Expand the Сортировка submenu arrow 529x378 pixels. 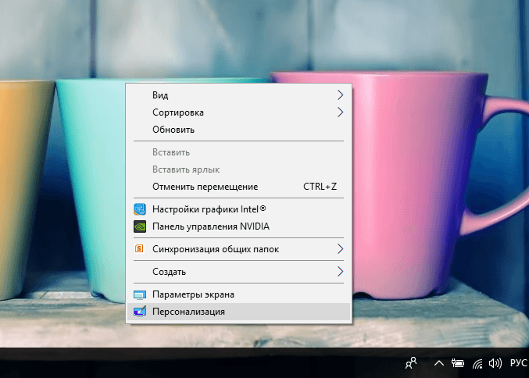(340, 112)
